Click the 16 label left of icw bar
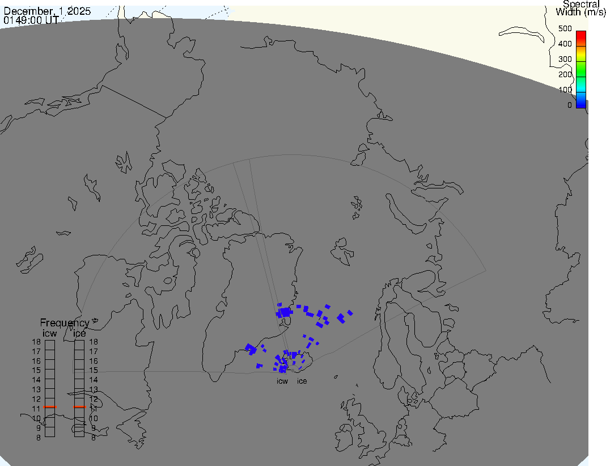Screen dimensions: 606x466 [36, 361]
